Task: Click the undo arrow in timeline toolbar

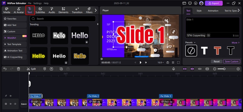Action: coord(5,69)
